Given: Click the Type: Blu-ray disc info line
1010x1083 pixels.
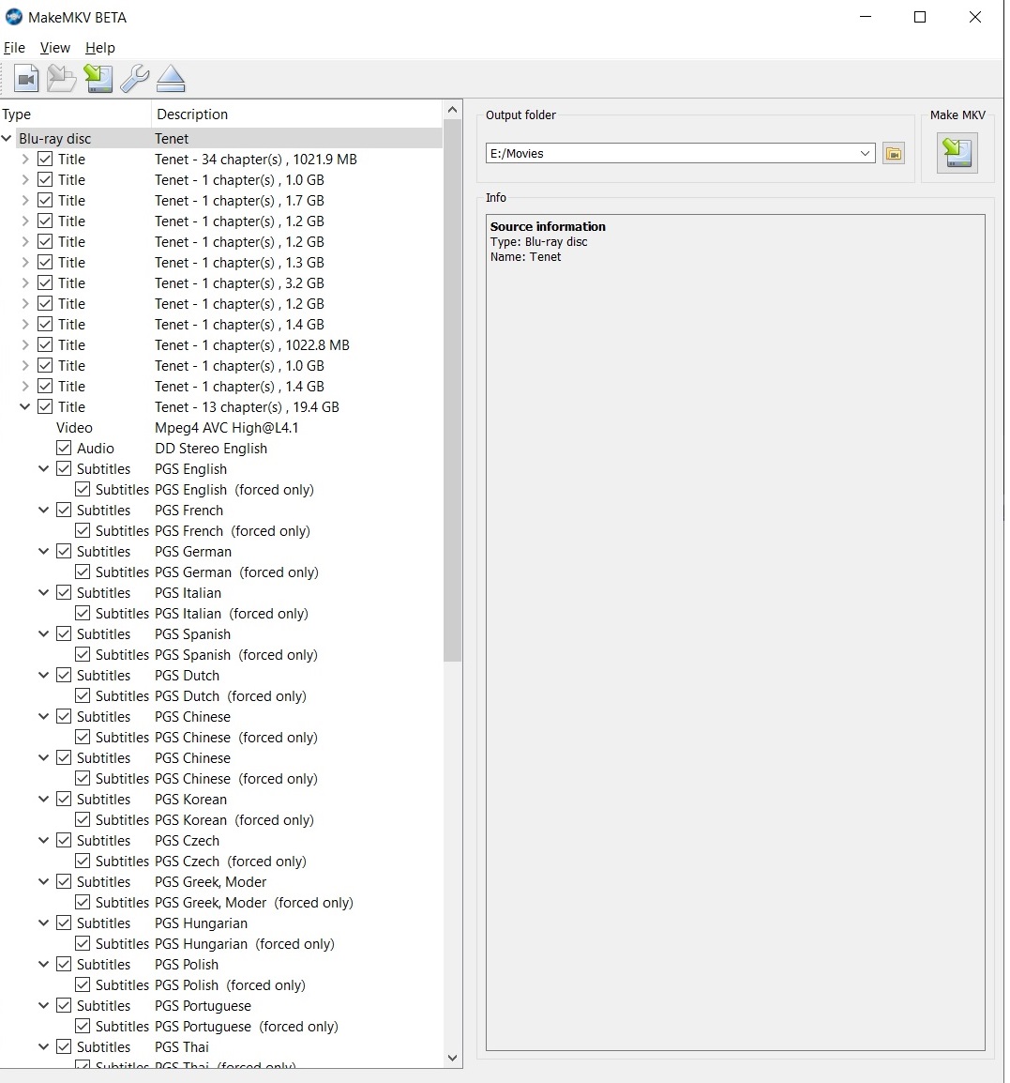Looking at the screenshot, I should [x=538, y=242].
